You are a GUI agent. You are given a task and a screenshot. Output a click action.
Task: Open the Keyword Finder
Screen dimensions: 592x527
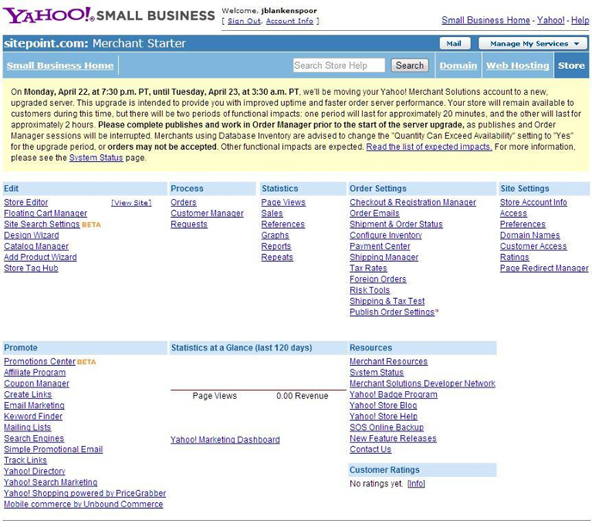pos(34,416)
